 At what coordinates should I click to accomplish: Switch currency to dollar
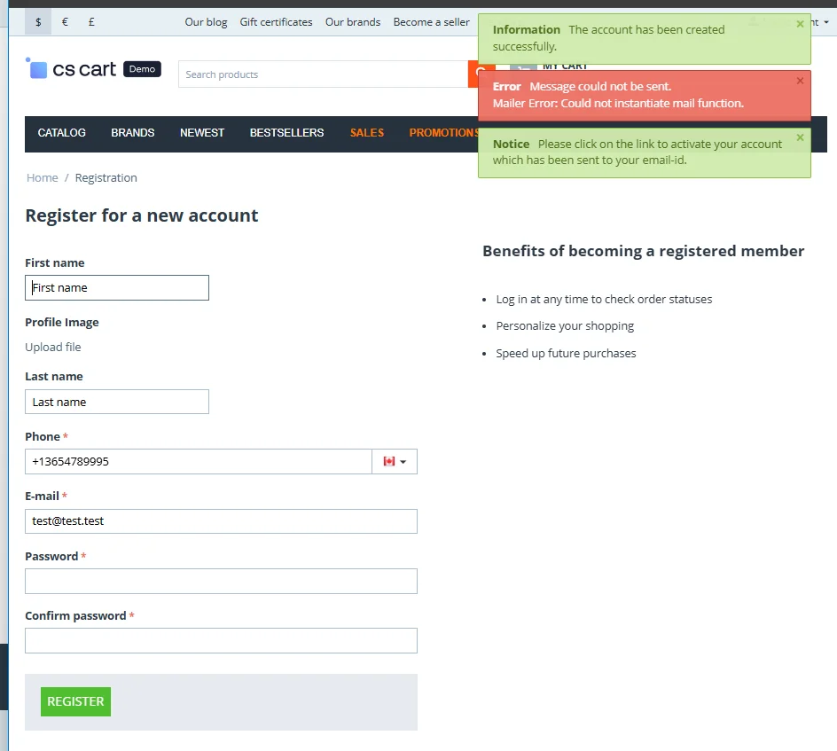[x=38, y=22]
